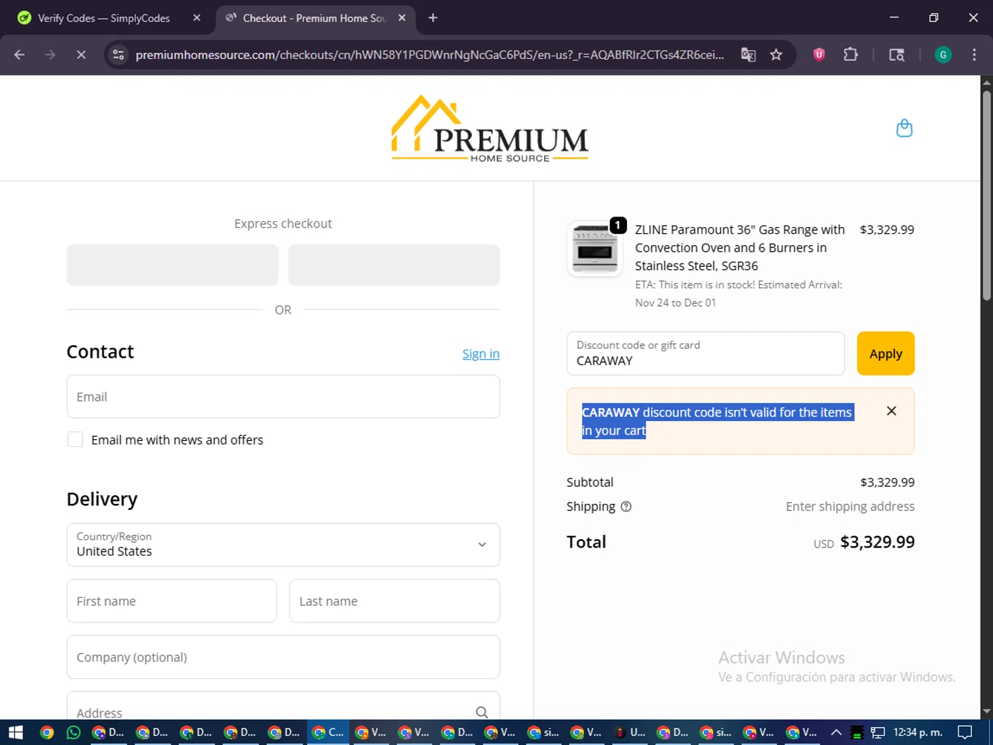The height and width of the screenshot is (745, 993).
Task: Click the green system tray monitor icon
Action: coord(857,732)
